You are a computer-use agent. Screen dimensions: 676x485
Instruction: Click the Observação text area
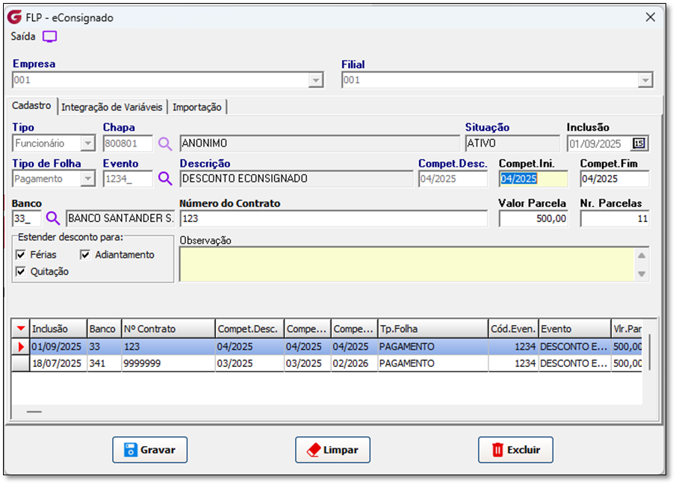[407, 264]
